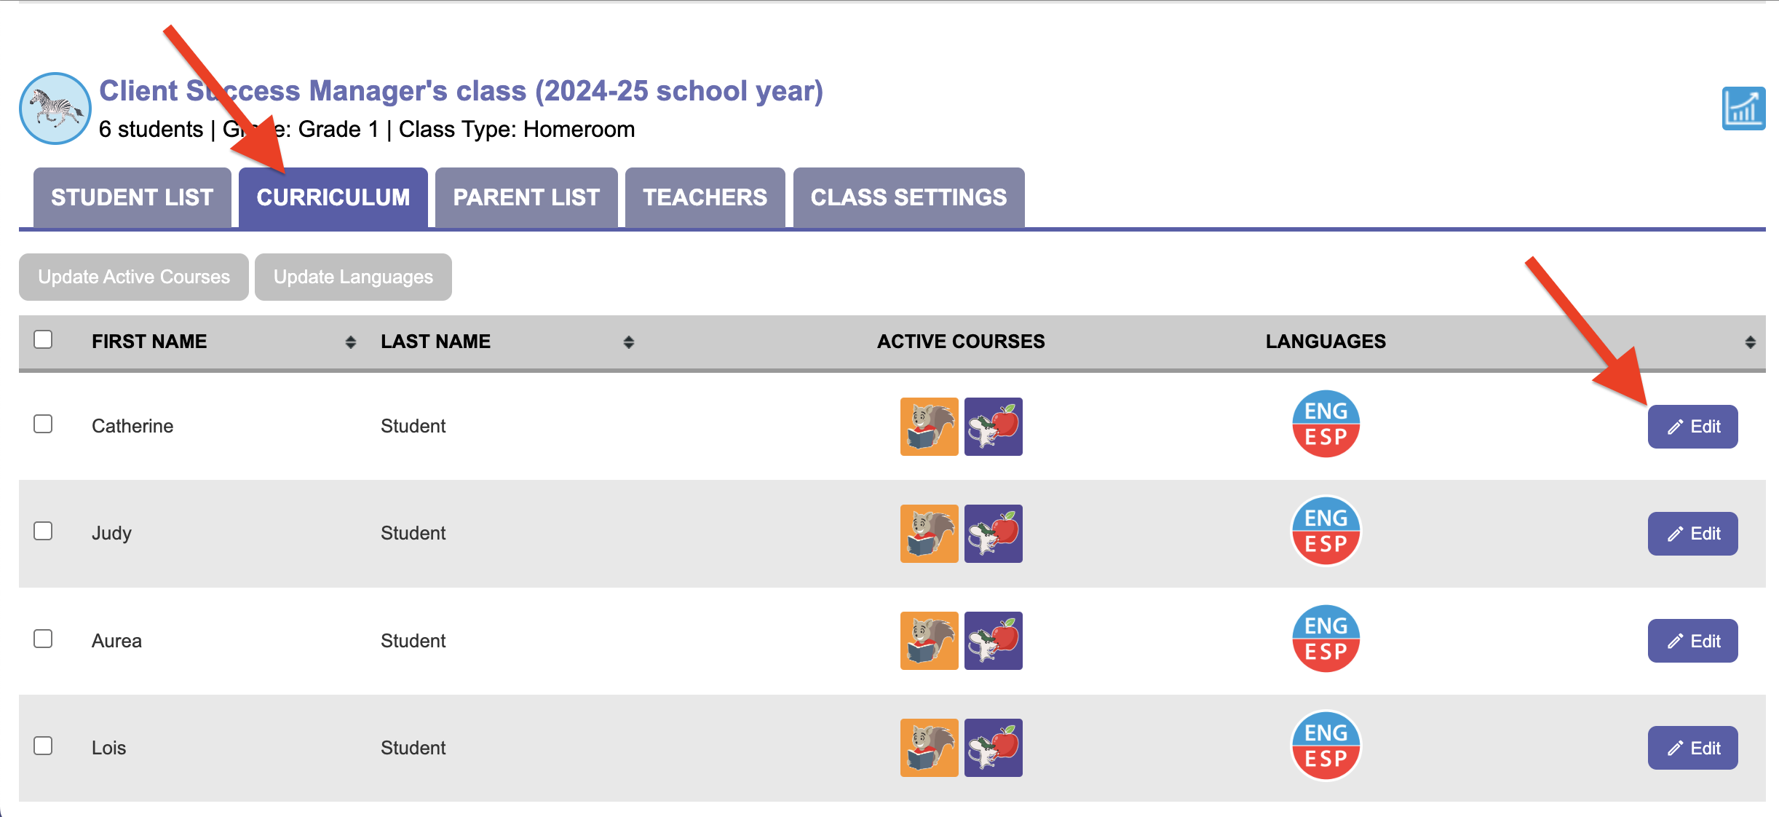This screenshot has width=1779, height=817.
Task: Click Catherine's squirrel reading course icon
Action: (929, 427)
